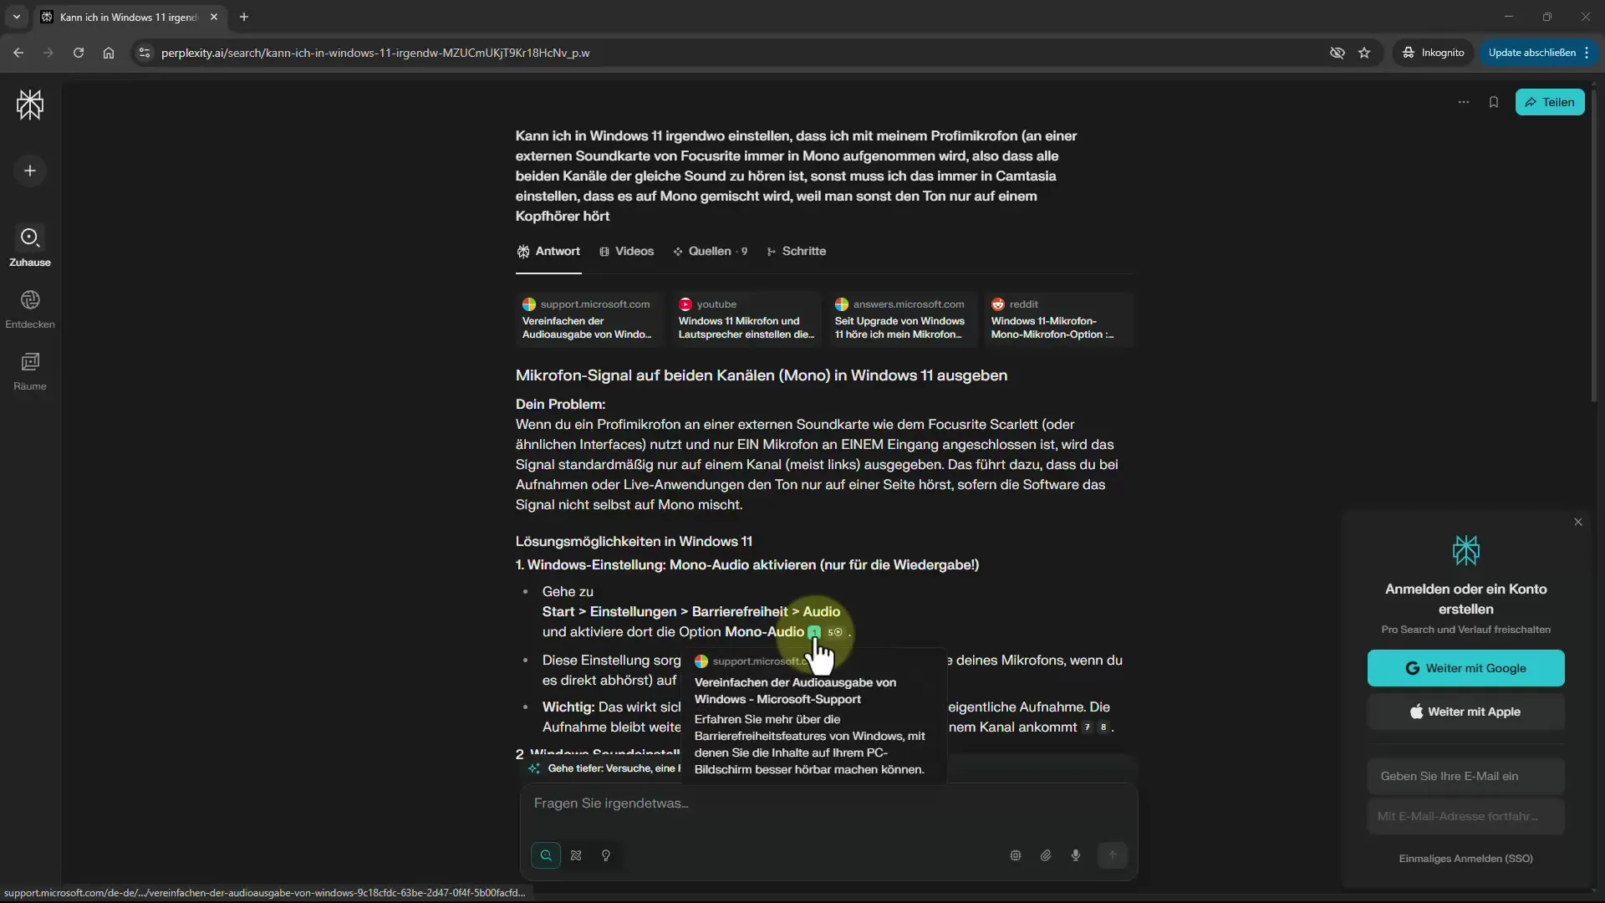Click the address bar URL
This screenshot has height=903, width=1605.
click(x=375, y=53)
